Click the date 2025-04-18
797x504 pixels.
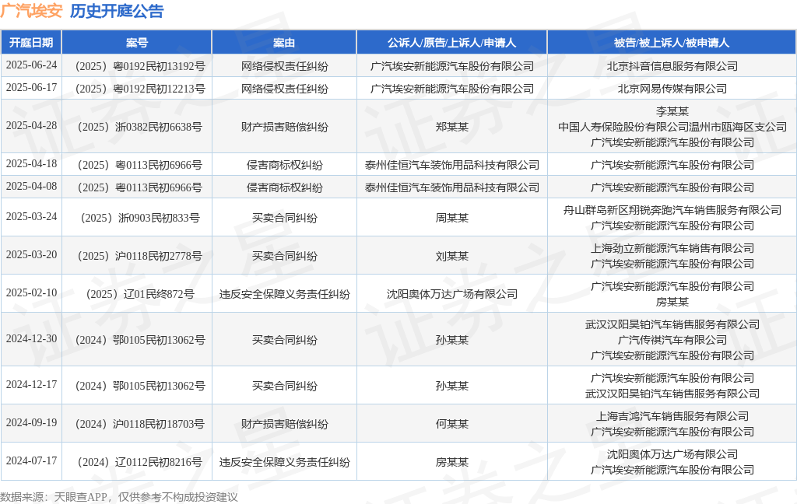tap(31, 163)
